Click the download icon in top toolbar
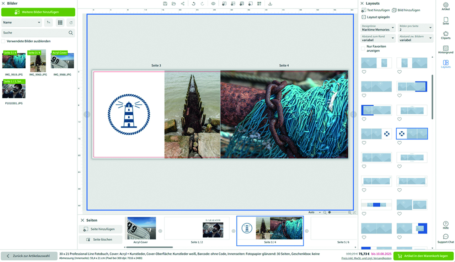 pos(270,4)
